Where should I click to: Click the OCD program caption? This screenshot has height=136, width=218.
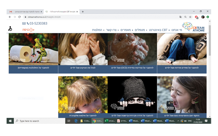pyautogui.click(x=132, y=68)
